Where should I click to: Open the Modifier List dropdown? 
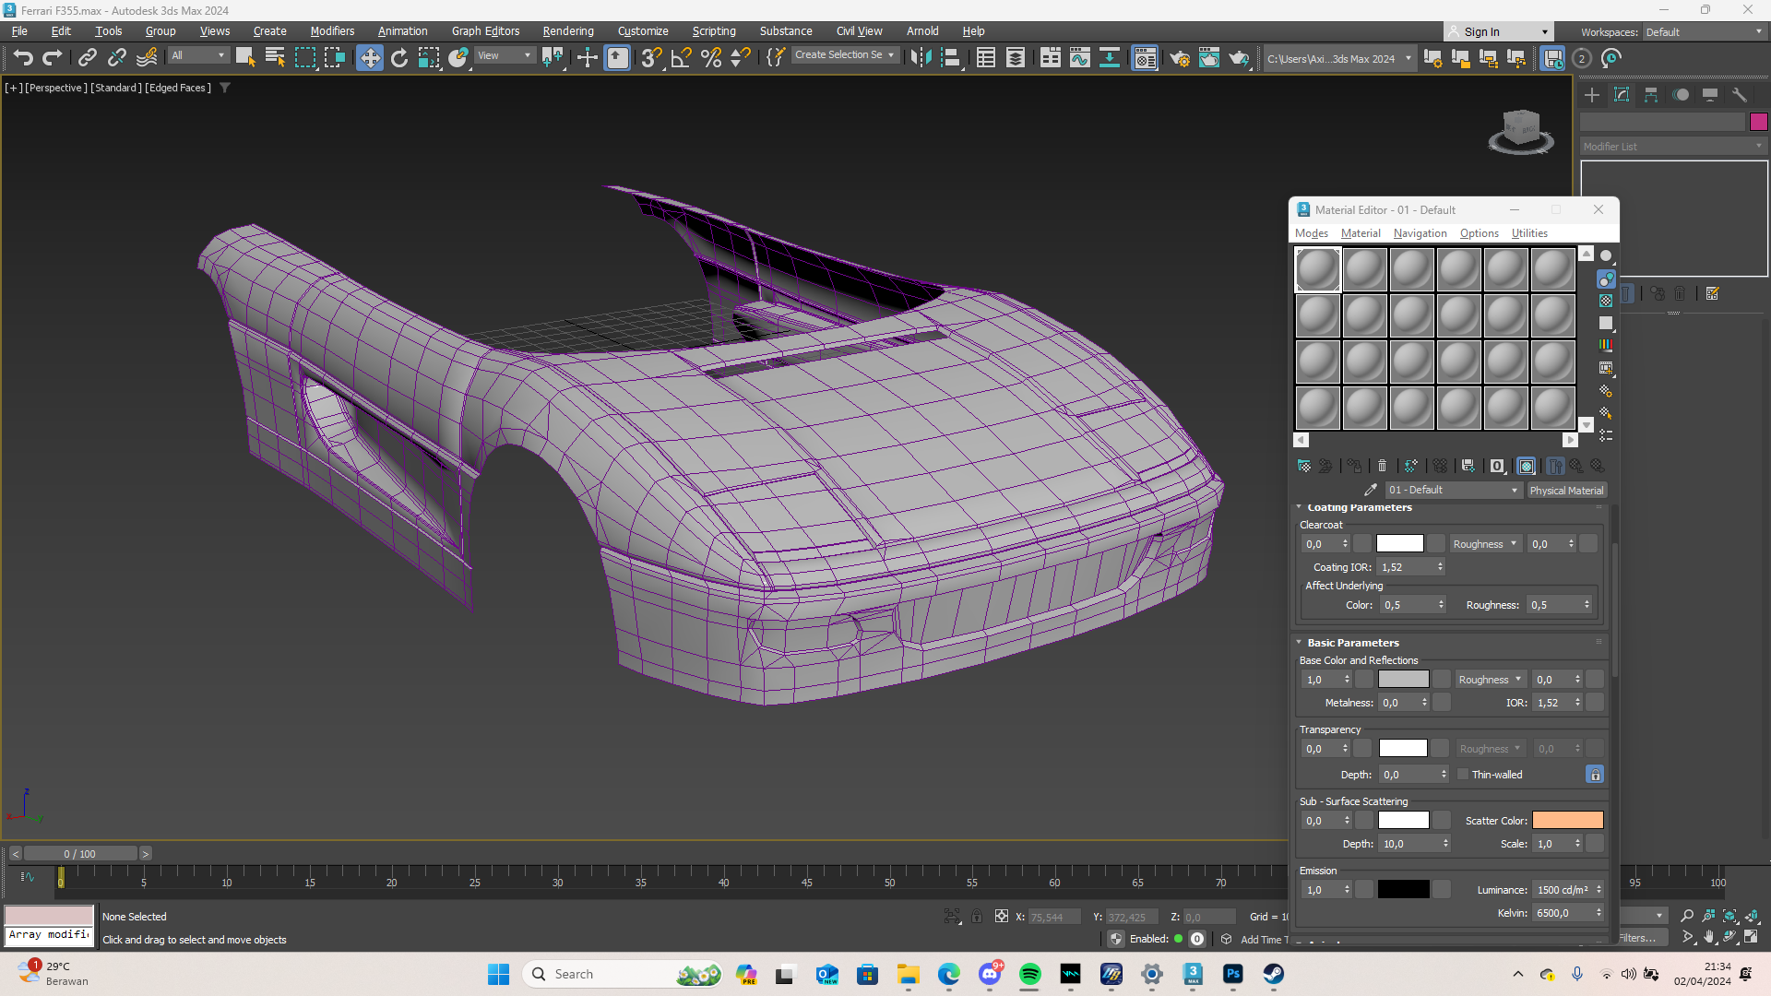[1671, 147]
